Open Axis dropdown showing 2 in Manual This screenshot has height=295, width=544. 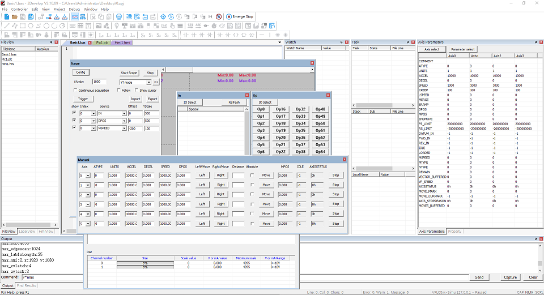pos(88,195)
